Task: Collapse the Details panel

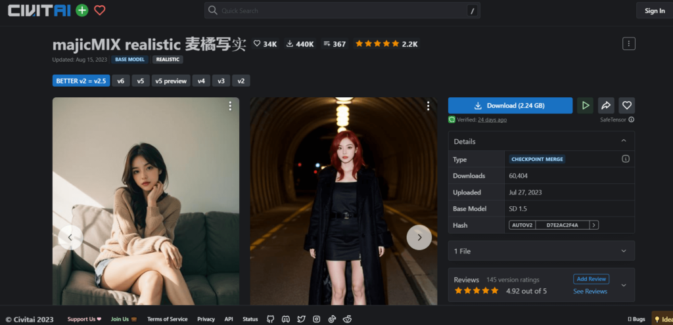Action: [624, 141]
